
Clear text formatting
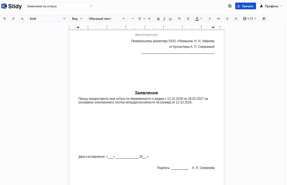(188, 19)
